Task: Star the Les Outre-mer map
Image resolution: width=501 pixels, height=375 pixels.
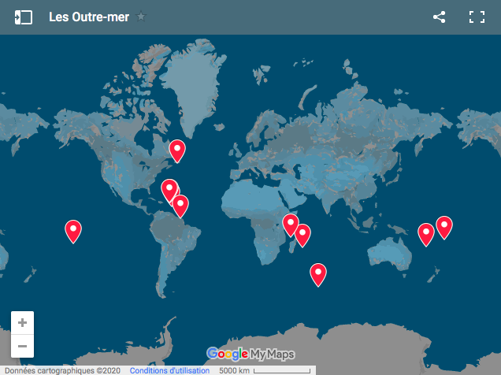Action: click(x=141, y=17)
